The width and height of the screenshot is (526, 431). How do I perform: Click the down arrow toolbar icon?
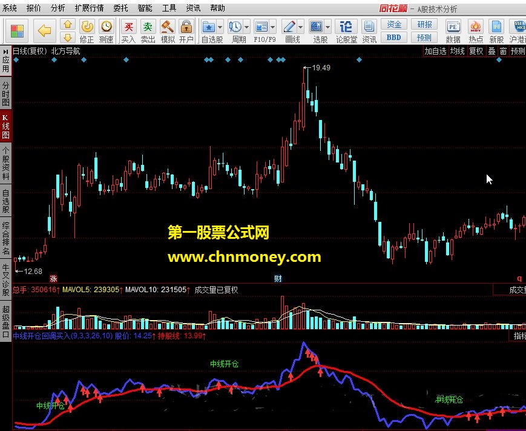point(68,38)
